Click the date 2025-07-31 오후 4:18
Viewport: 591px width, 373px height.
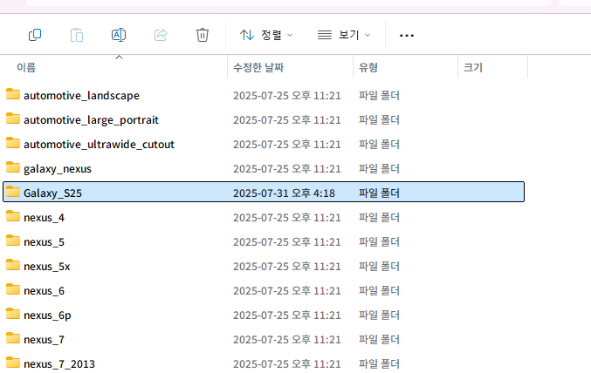coord(284,193)
